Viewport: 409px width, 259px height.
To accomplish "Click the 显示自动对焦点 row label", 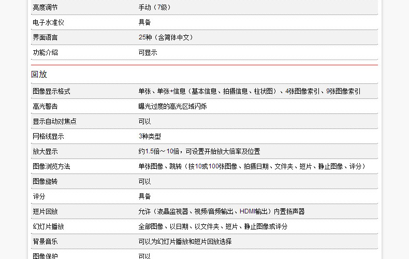I will [x=54, y=121].
